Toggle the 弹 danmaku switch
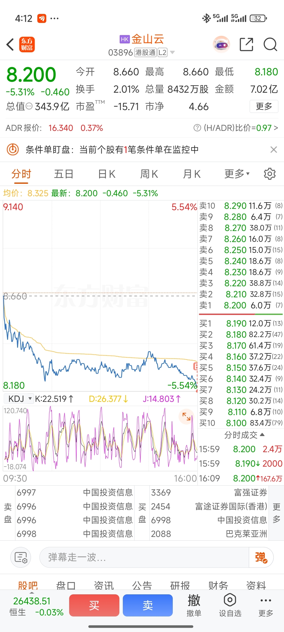 (261, 557)
